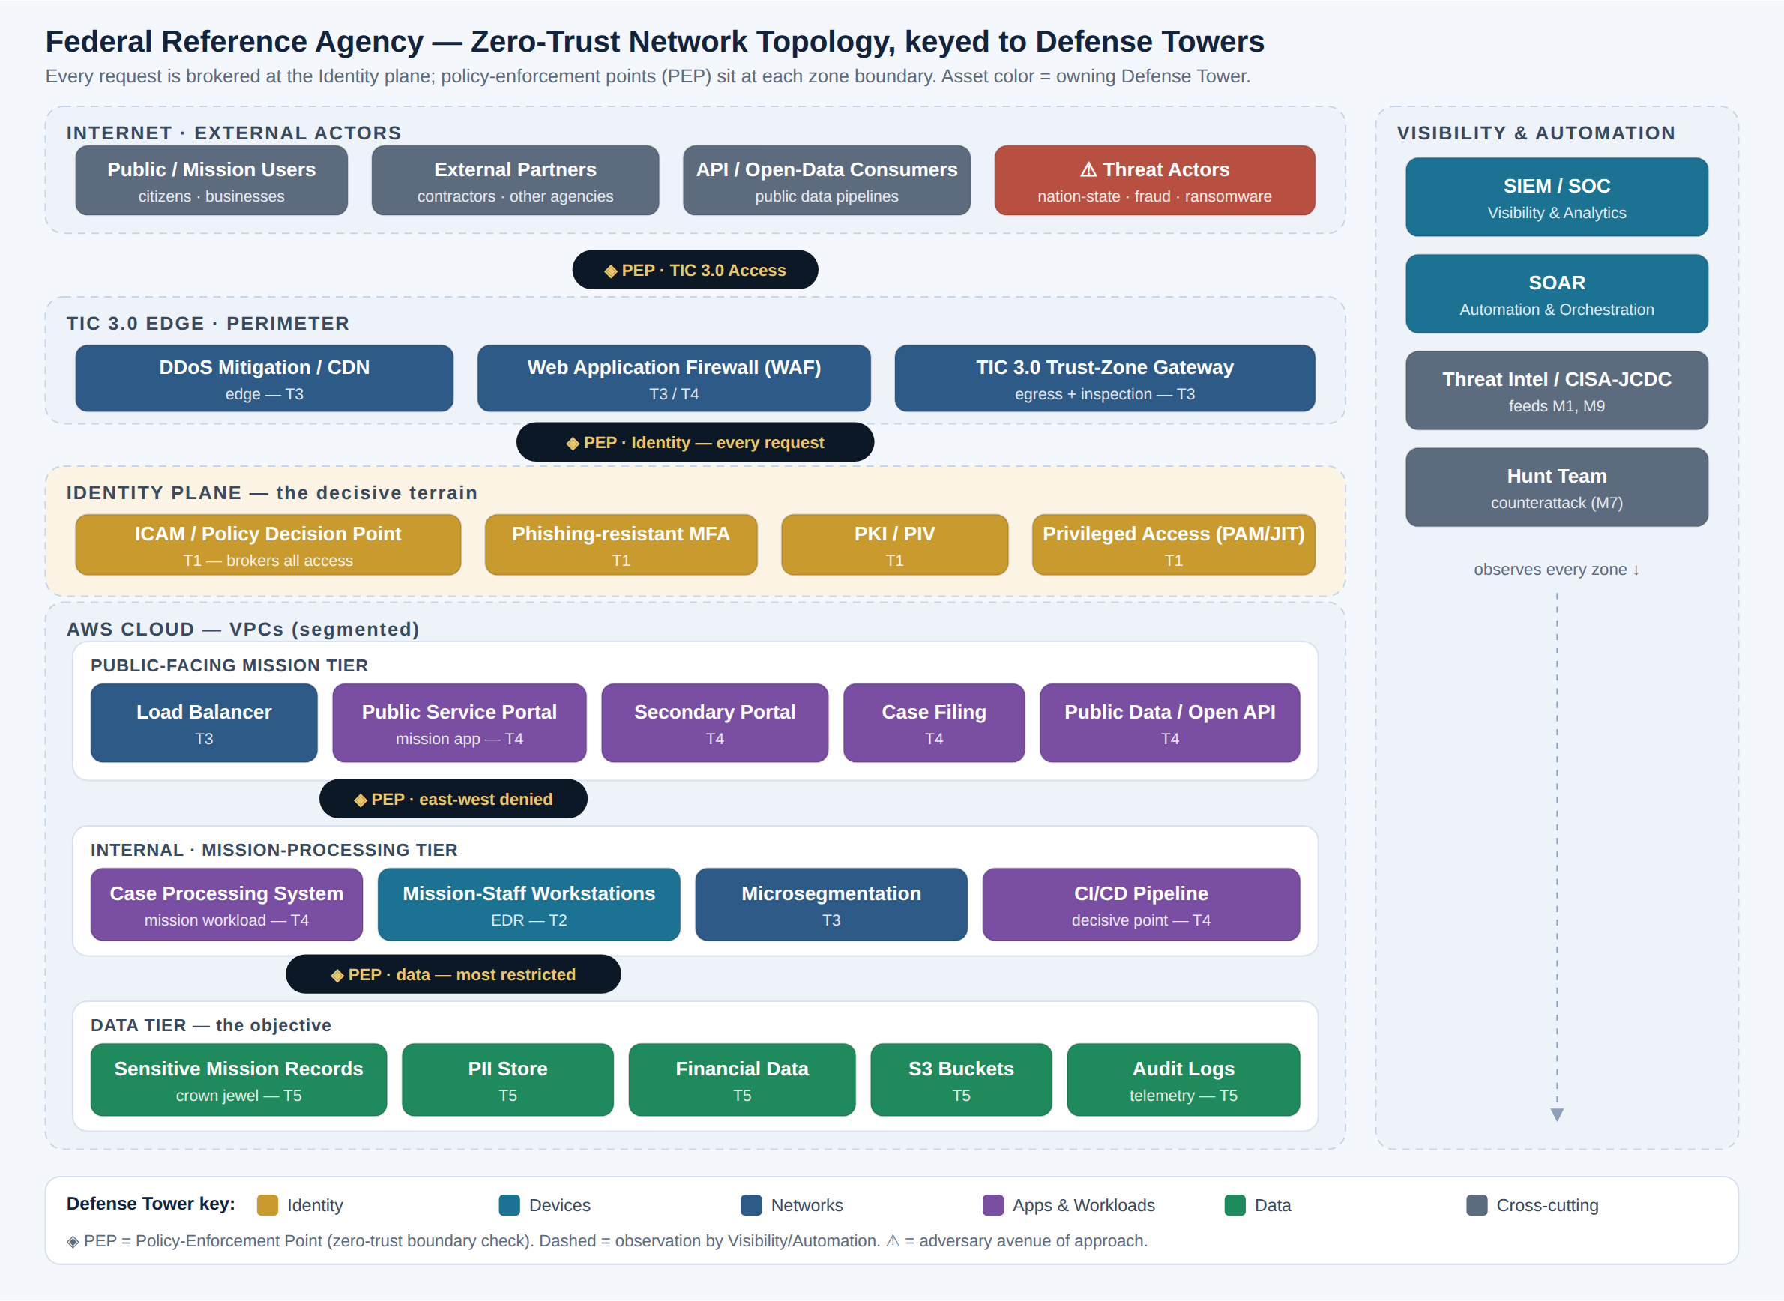Screen dimensions: 1784x1301
Task: Select the Public / Mission Users box
Action: [x=211, y=181]
